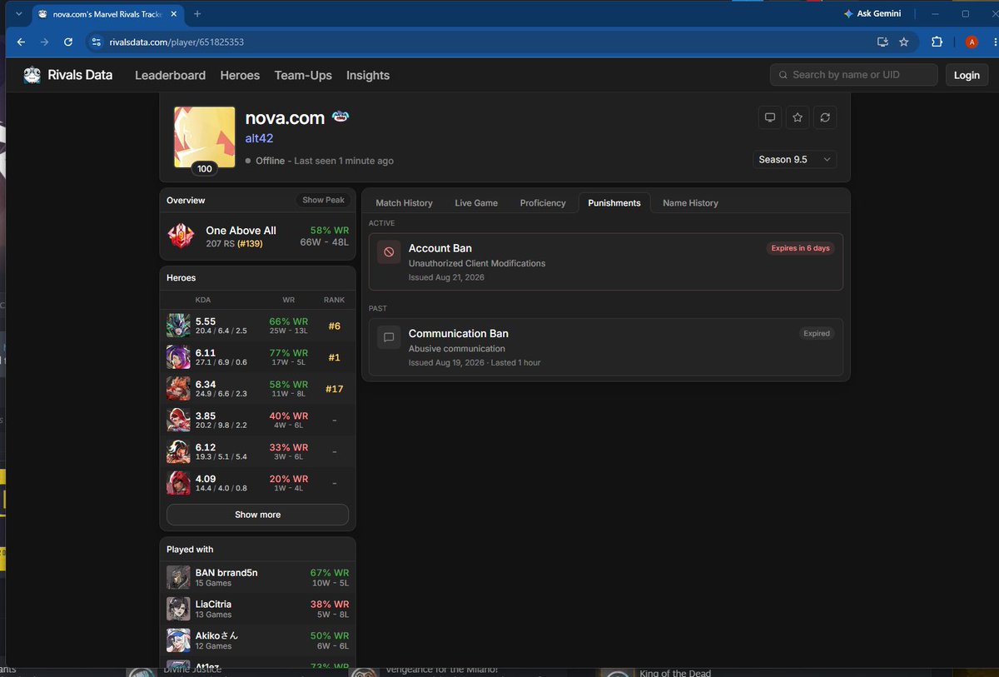999x677 pixels.
Task: Switch to the Live Game tab
Action: click(x=476, y=202)
